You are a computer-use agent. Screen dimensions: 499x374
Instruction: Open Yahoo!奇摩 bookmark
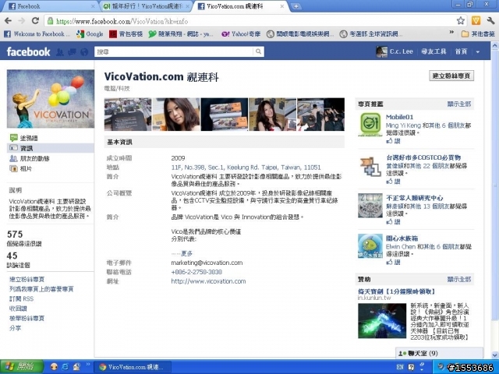click(241, 34)
